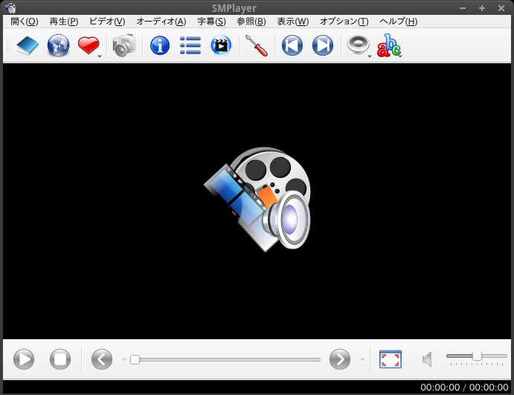Open the オプション(T) menu

click(x=344, y=22)
